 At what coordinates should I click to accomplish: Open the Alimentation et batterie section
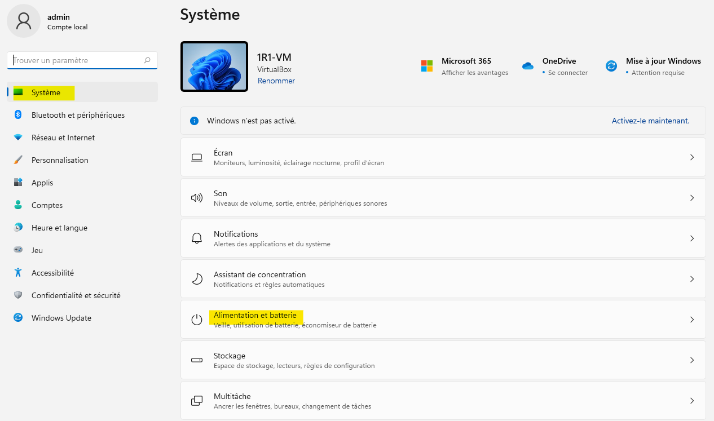255,316
